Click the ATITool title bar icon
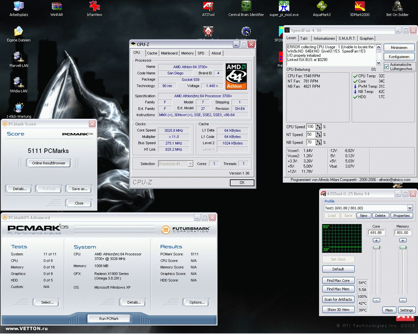The image size is (418, 334). point(323,194)
